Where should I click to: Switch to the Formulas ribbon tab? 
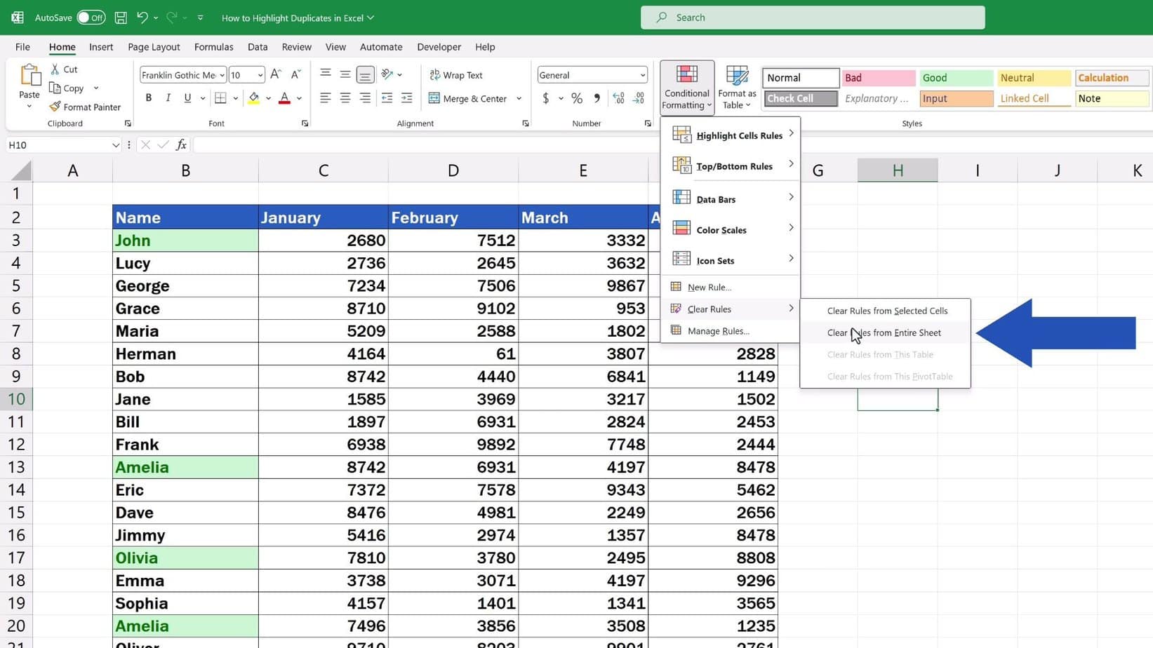pos(213,46)
